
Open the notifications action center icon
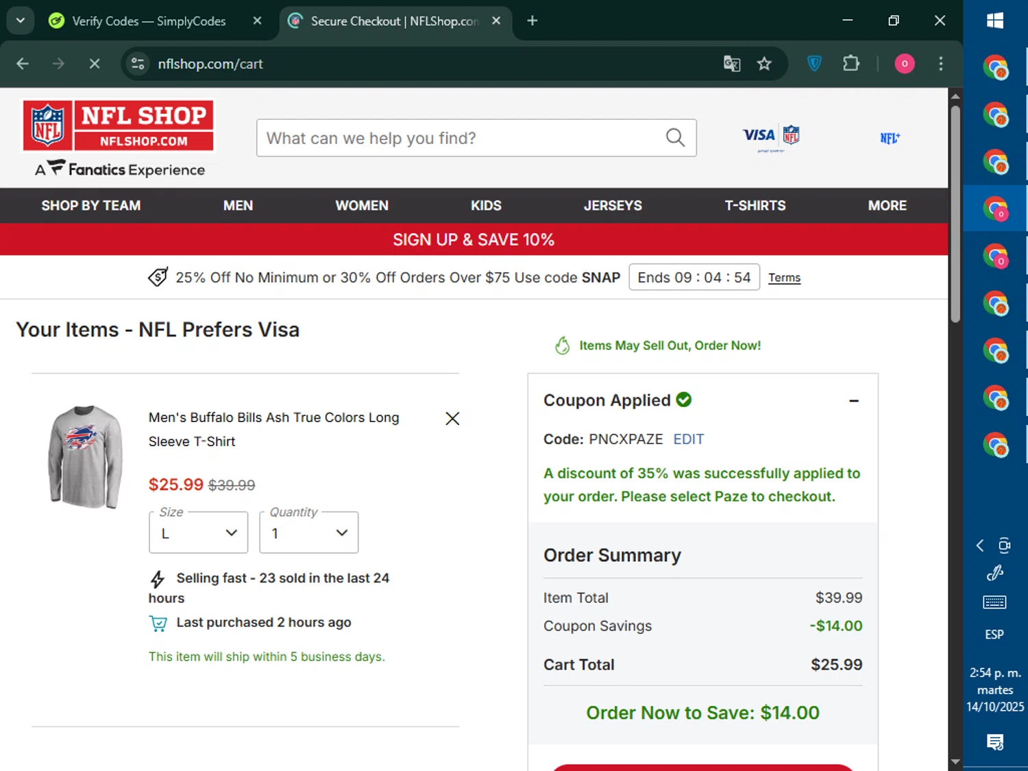point(995,742)
